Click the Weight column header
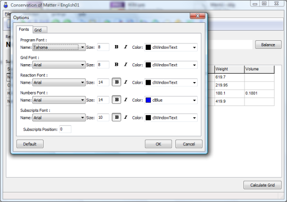The width and height of the screenshot is (287, 202). coord(230,69)
